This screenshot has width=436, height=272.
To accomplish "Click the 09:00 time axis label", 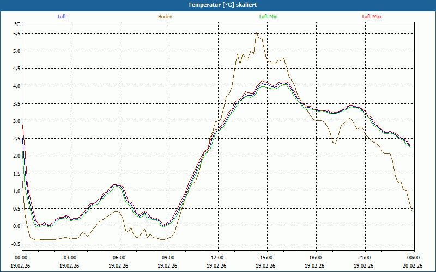I will (x=168, y=258).
